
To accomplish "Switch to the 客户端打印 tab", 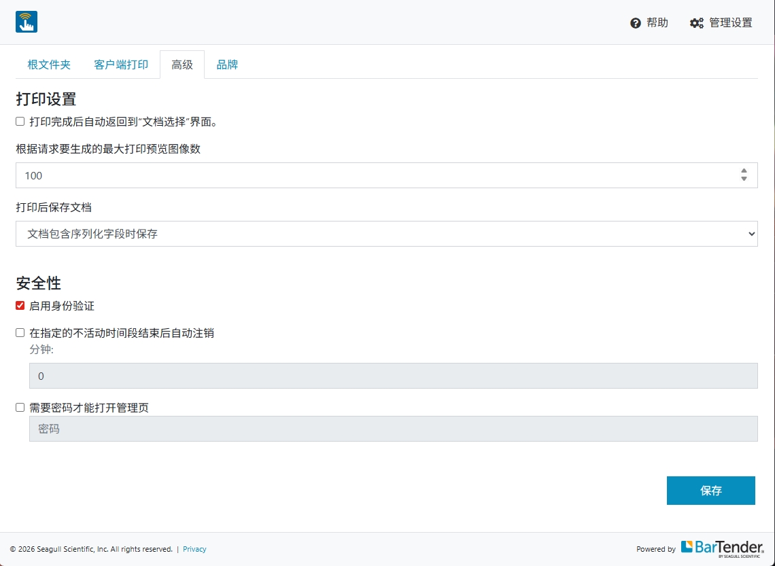I will [121, 65].
